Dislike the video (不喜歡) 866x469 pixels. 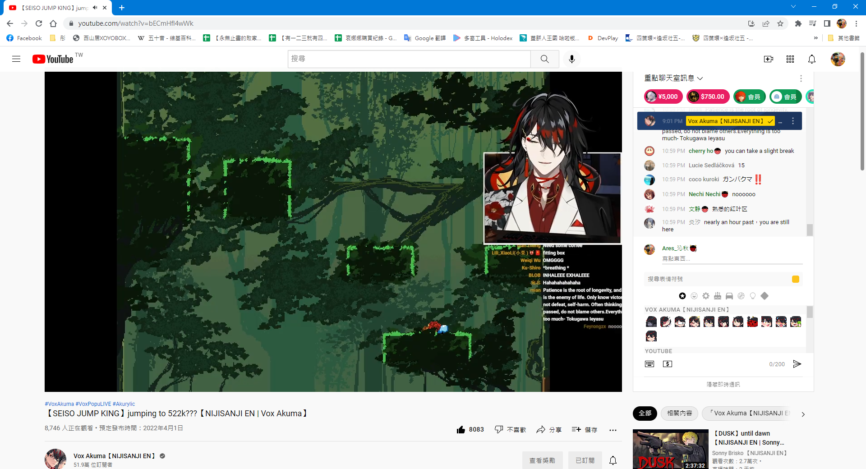[510, 430]
